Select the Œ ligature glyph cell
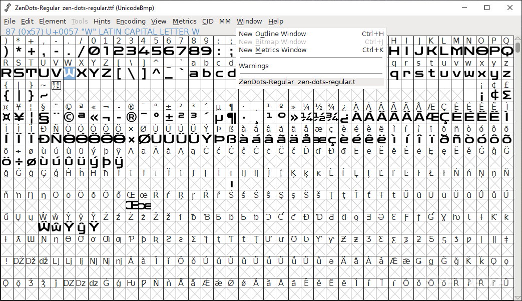This screenshot has height=301, width=522. pos(132,205)
